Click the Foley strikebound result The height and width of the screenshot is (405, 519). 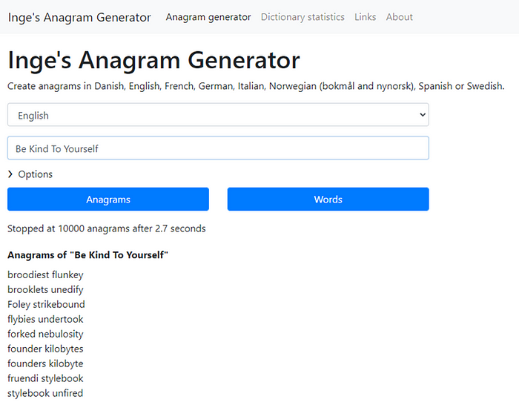[46, 305]
